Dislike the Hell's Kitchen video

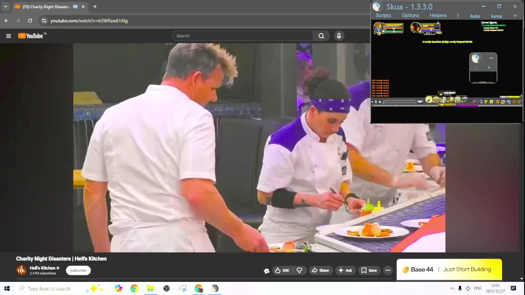pos(299,270)
